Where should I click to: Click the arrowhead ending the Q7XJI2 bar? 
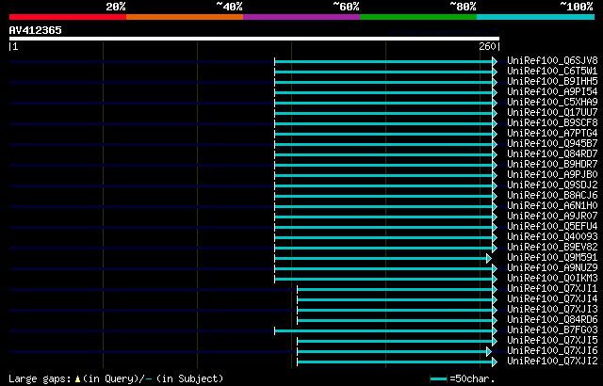tap(495, 362)
